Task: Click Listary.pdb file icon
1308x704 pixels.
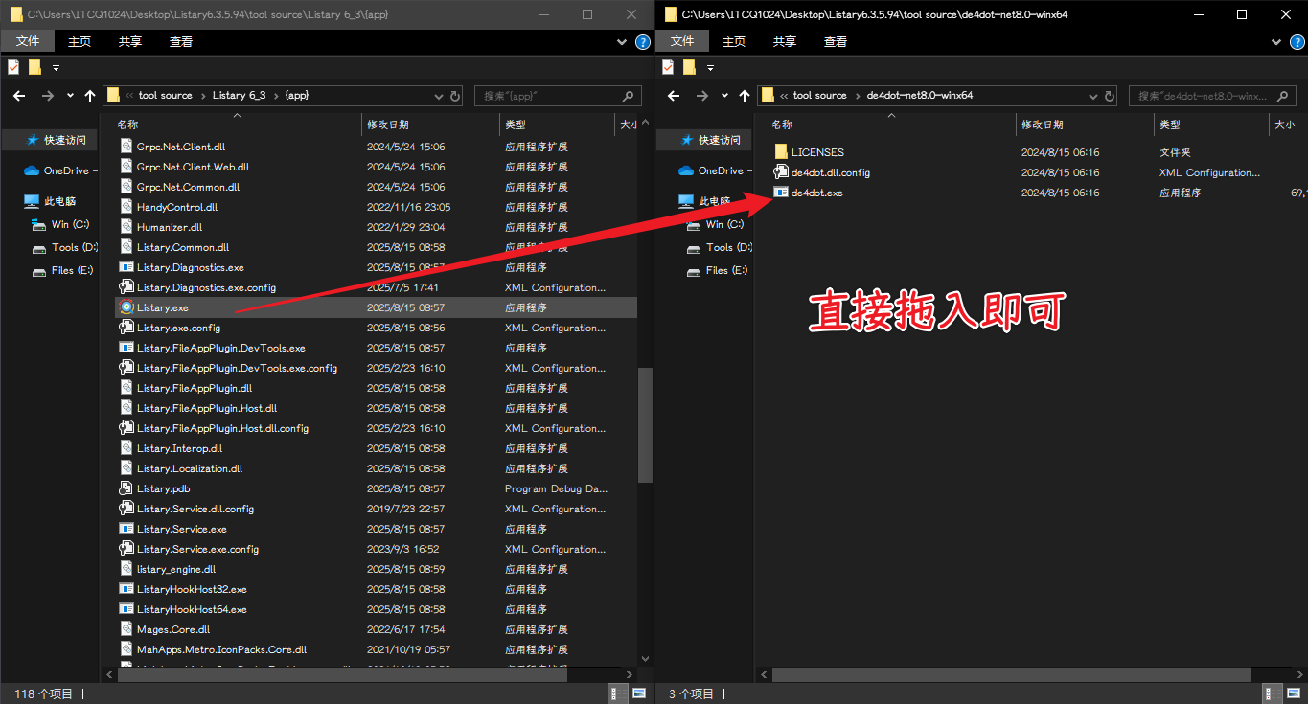Action: tap(126, 488)
